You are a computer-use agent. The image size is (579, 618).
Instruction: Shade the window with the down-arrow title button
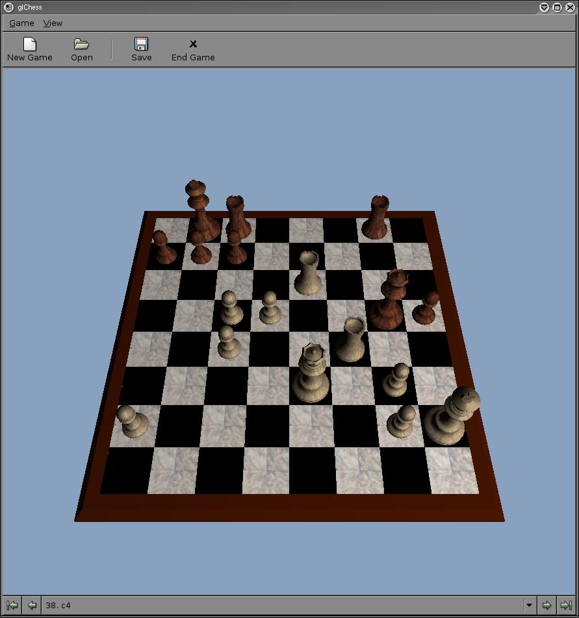(x=544, y=7)
